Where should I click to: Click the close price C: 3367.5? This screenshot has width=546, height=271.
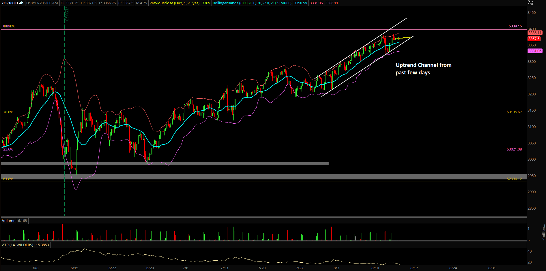point(126,3)
